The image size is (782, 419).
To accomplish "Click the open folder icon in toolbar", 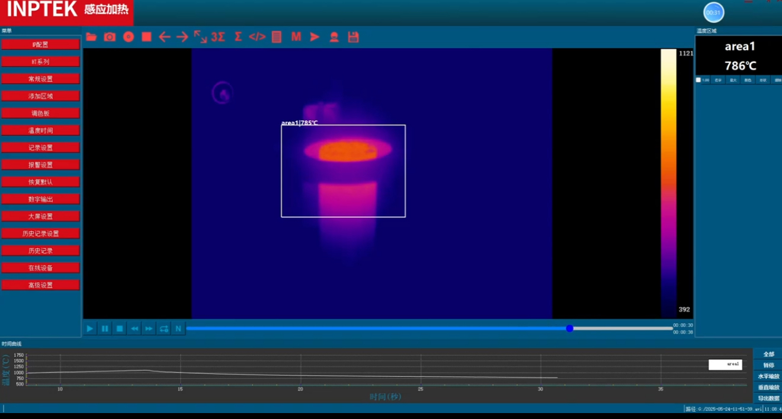I will [91, 37].
